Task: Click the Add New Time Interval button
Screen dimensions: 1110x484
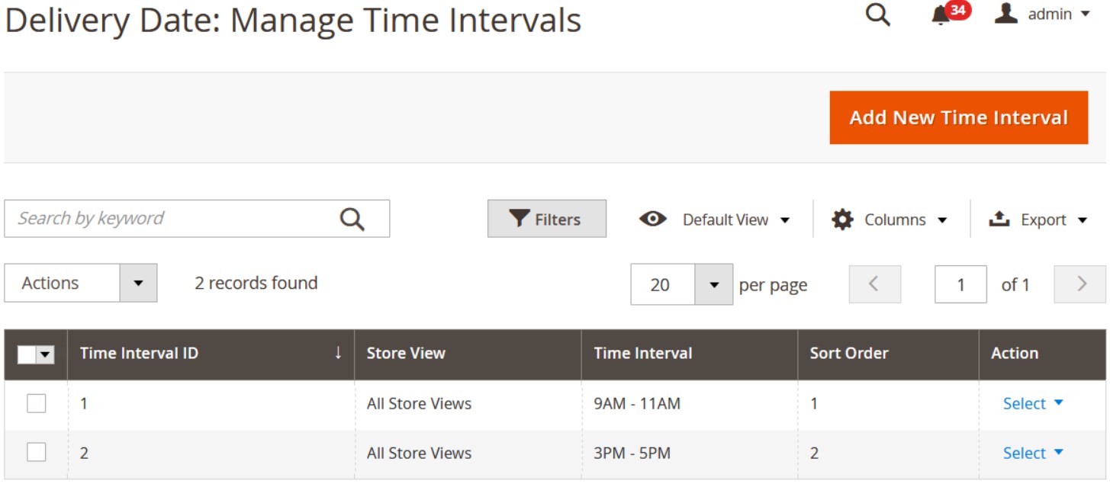Action: [958, 117]
